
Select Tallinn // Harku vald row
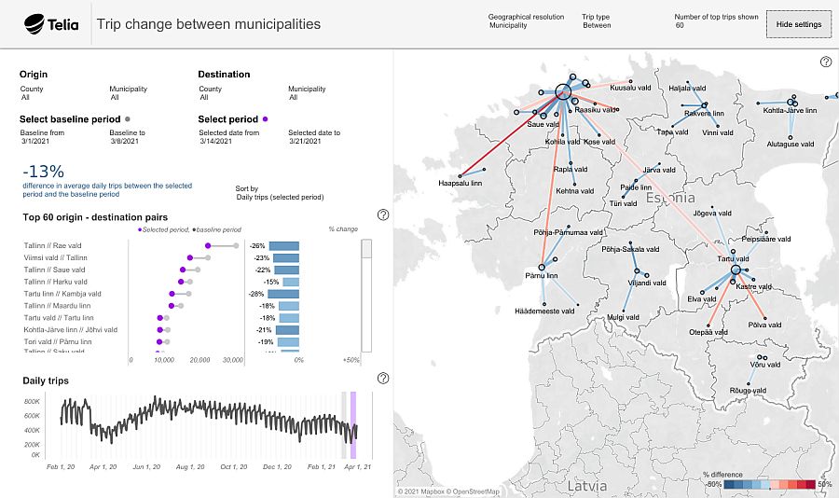55,282
